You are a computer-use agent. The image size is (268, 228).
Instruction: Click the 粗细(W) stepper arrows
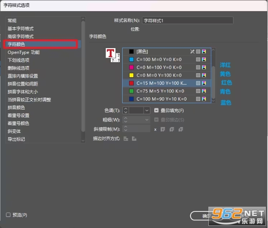126,120
